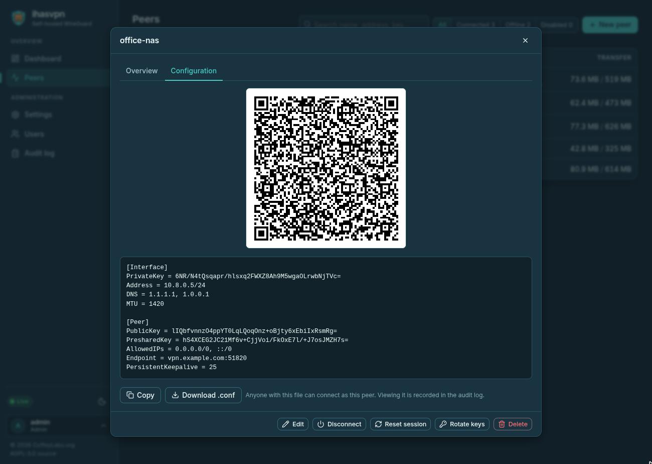The width and height of the screenshot is (652, 464).
Task: Filter peers by Connected 3
Action: [x=475, y=25]
